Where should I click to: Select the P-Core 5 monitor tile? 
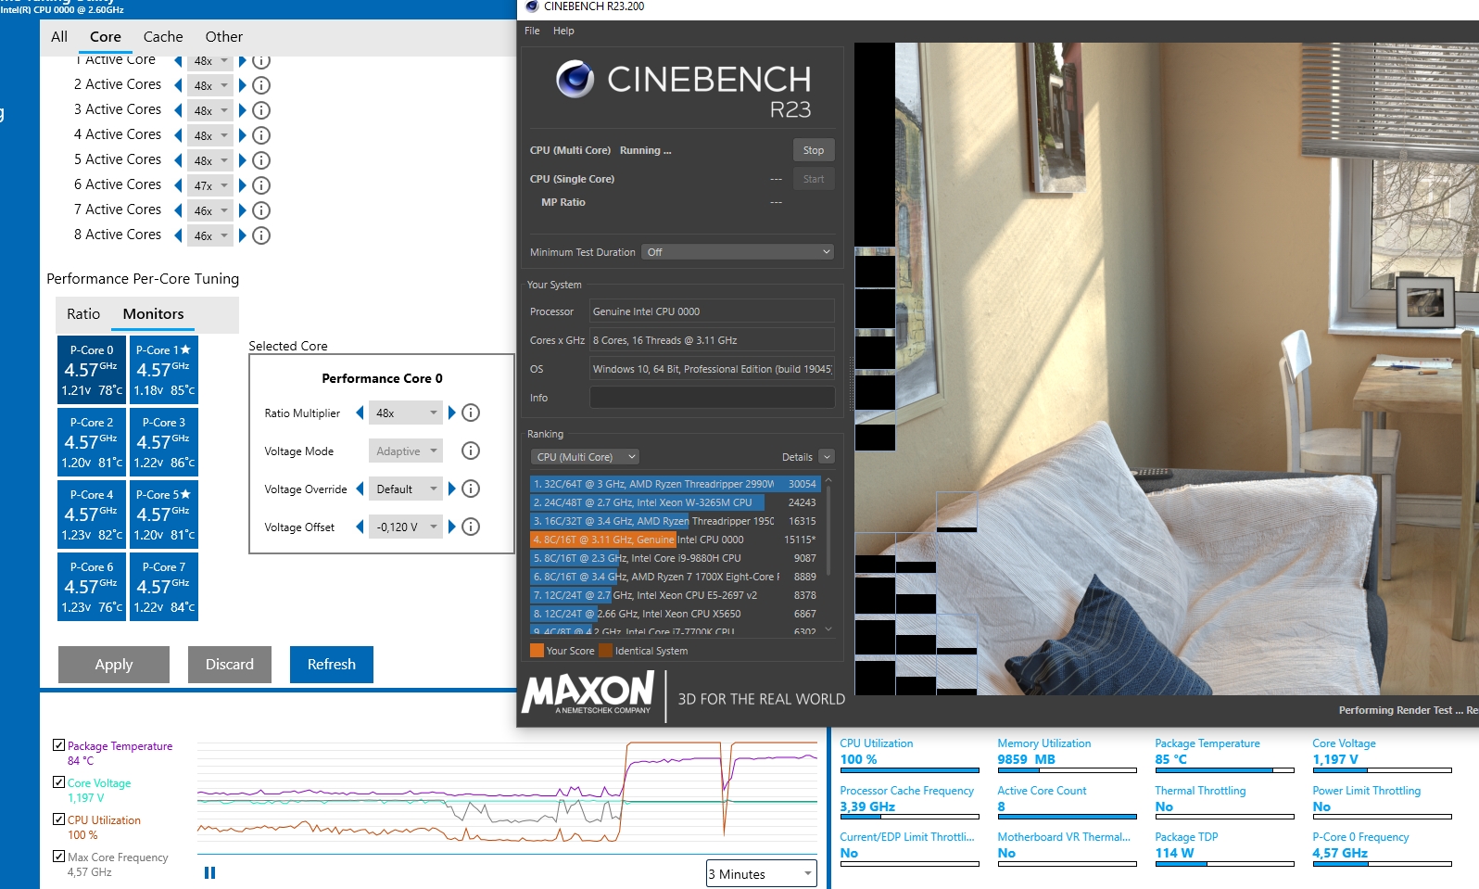click(164, 514)
